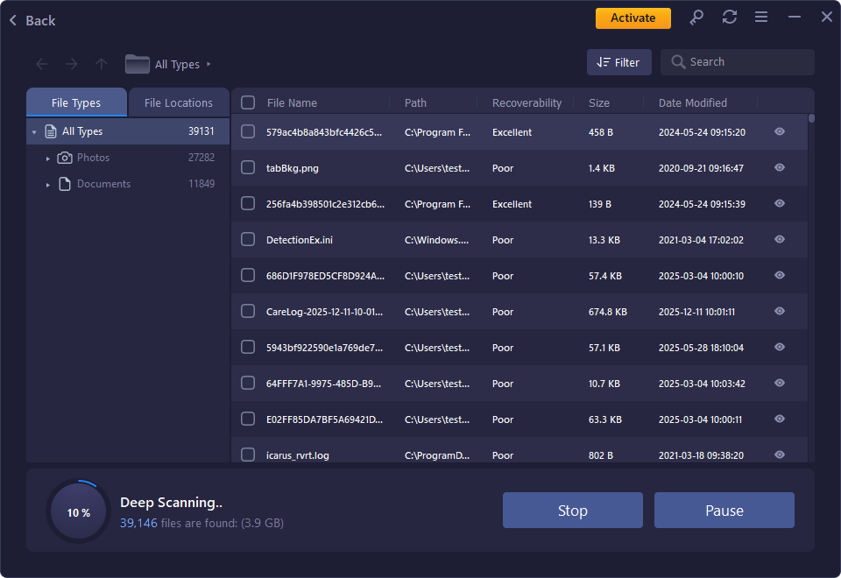Preview tabBkg.png with its eye icon

[780, 167]
